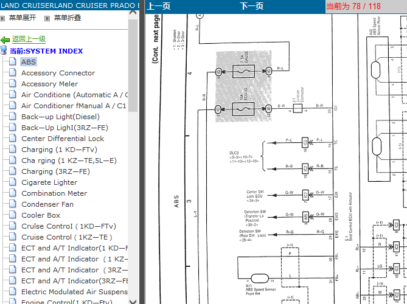This screenshot has width=407, height=304.
Task: Go to next page with 下一页
Action: click(251, 6)
